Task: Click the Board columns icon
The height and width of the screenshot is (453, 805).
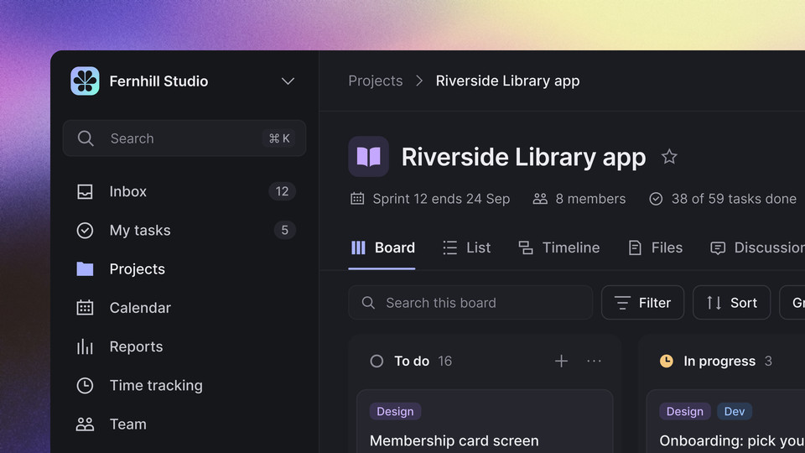Action: pyautogui.click(x=358, y=248)
